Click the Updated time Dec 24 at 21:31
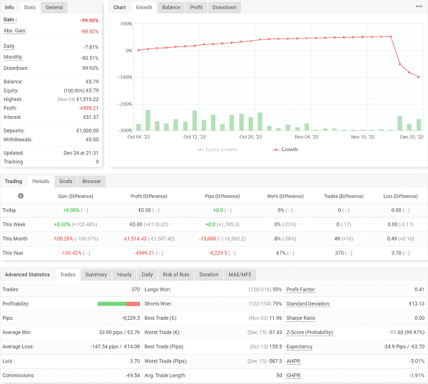 tap(81, 153)
